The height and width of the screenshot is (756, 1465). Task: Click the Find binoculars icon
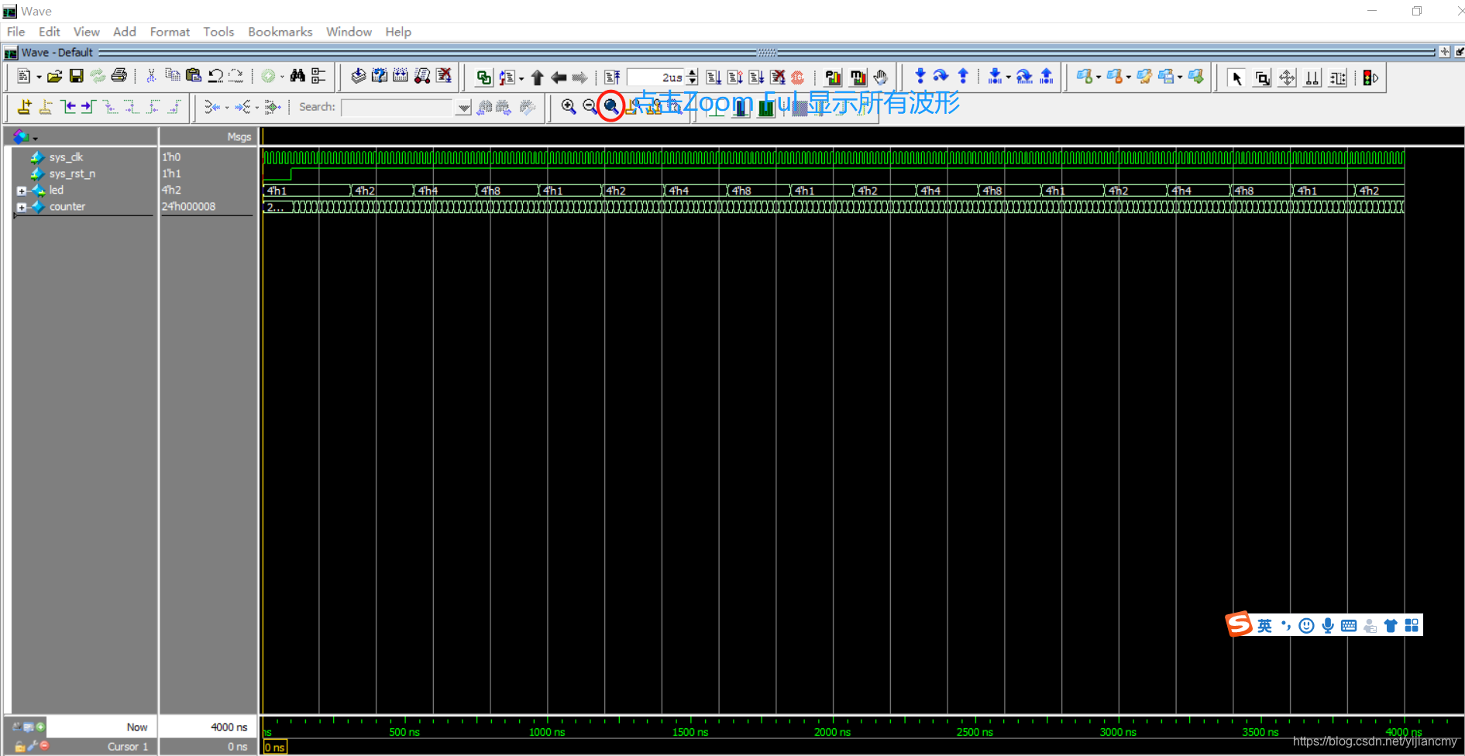tap(297, 76)
